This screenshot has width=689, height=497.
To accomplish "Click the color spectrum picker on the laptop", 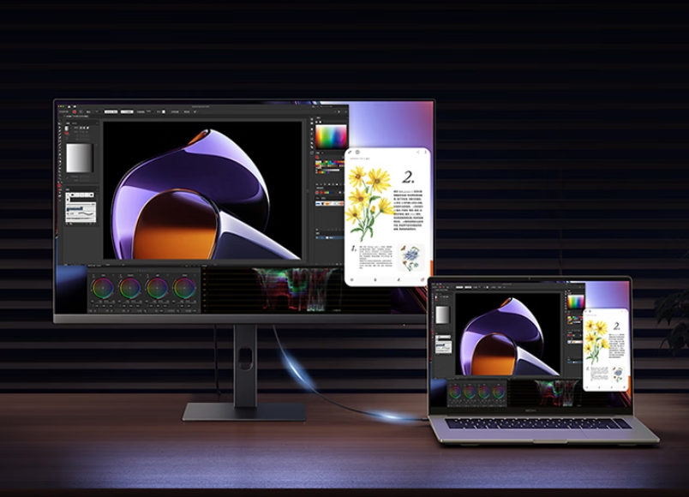I will tap(575, 302).
